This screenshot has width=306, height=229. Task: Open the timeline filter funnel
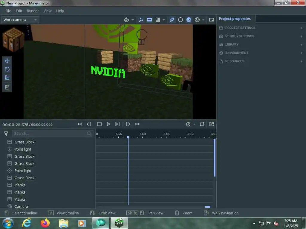[6, 134]
